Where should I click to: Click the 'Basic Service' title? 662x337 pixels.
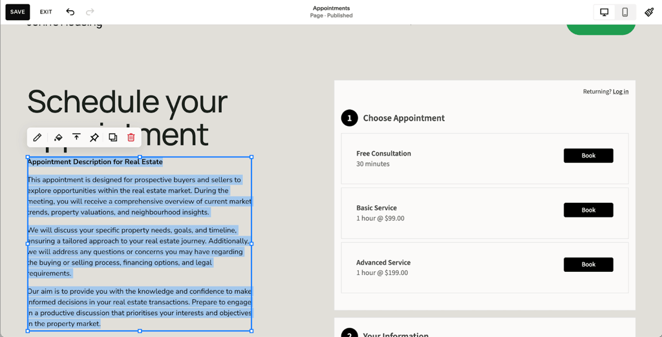(x=376, y=208)
